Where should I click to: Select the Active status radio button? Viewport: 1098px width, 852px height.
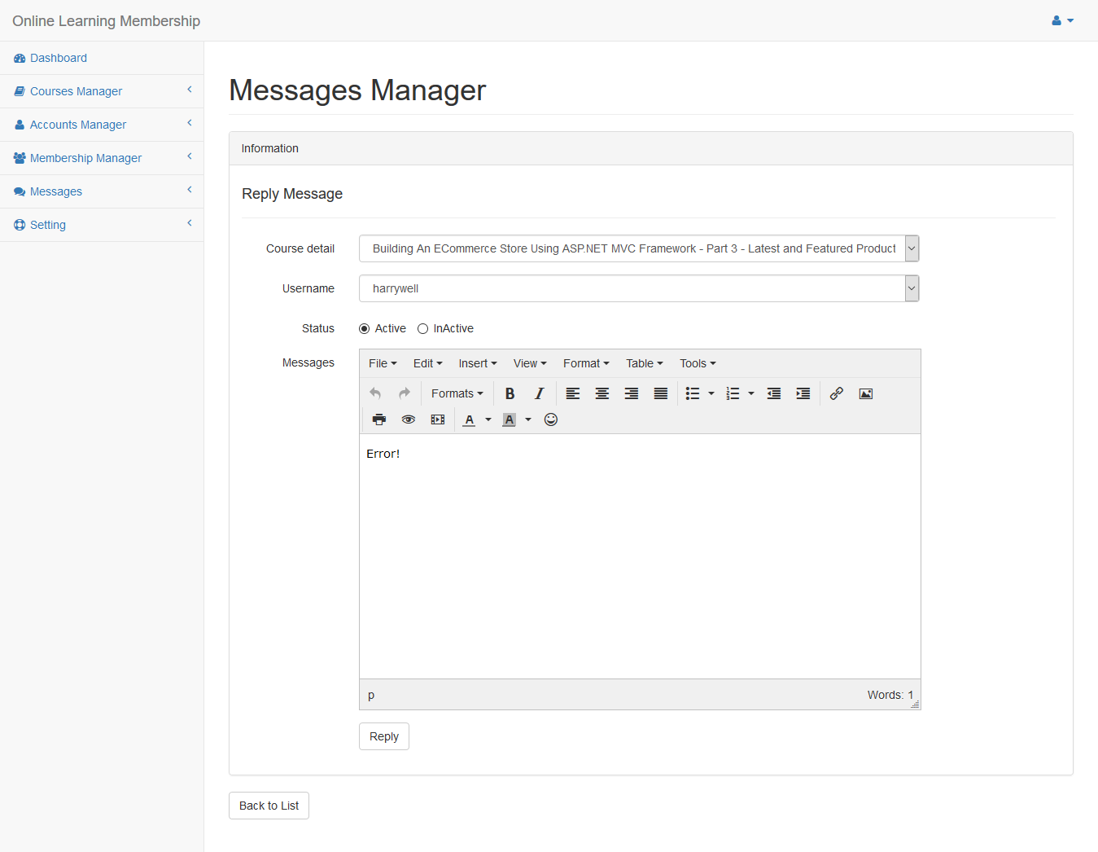pos(365,329)
